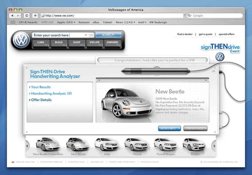
Task: Click the VW site icon in address bar
Action: pos(43,15)
